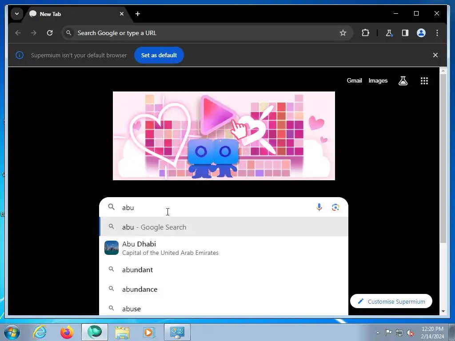Select the New Tab browser tab

(78, 14)
